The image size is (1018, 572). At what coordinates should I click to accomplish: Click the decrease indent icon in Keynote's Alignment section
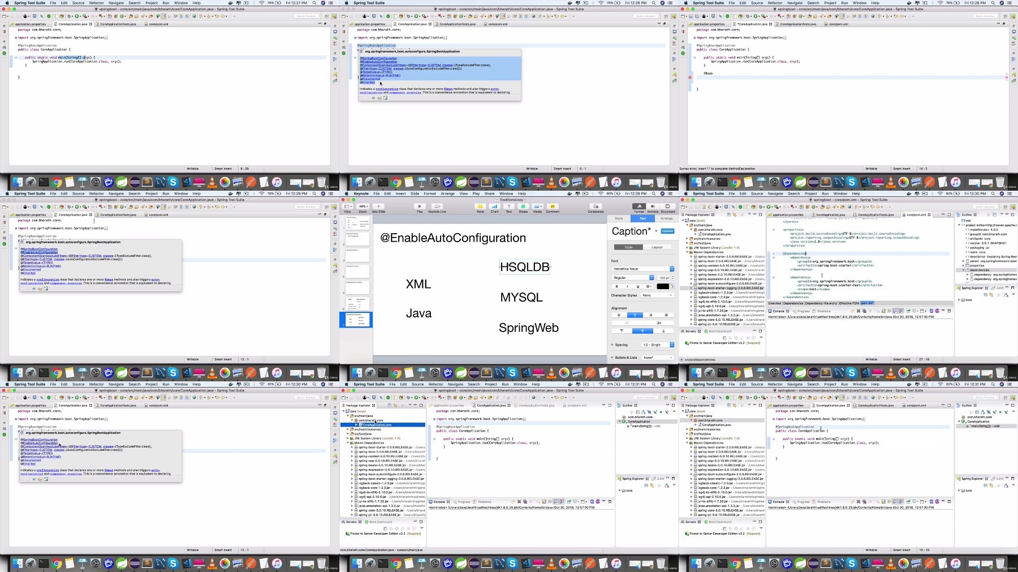(627, 322)
